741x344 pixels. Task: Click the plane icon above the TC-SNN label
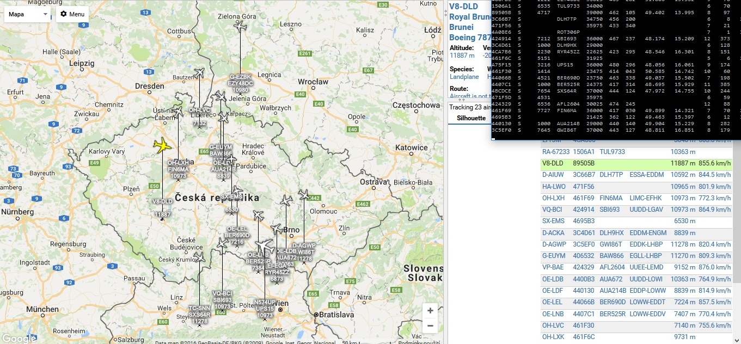pos(199,257)
